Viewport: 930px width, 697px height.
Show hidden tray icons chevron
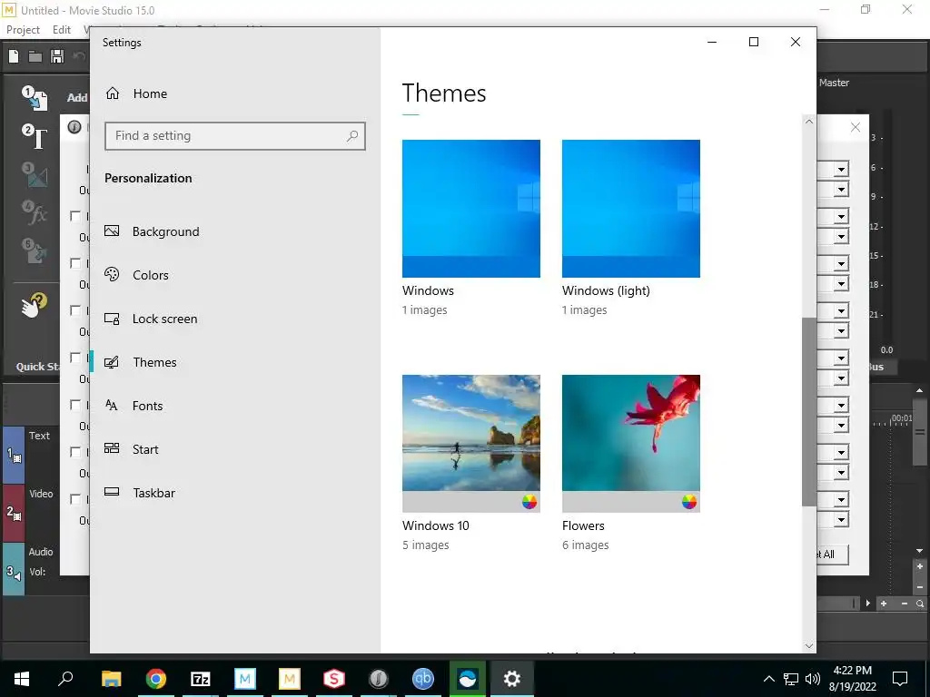(x=768, y=679)
